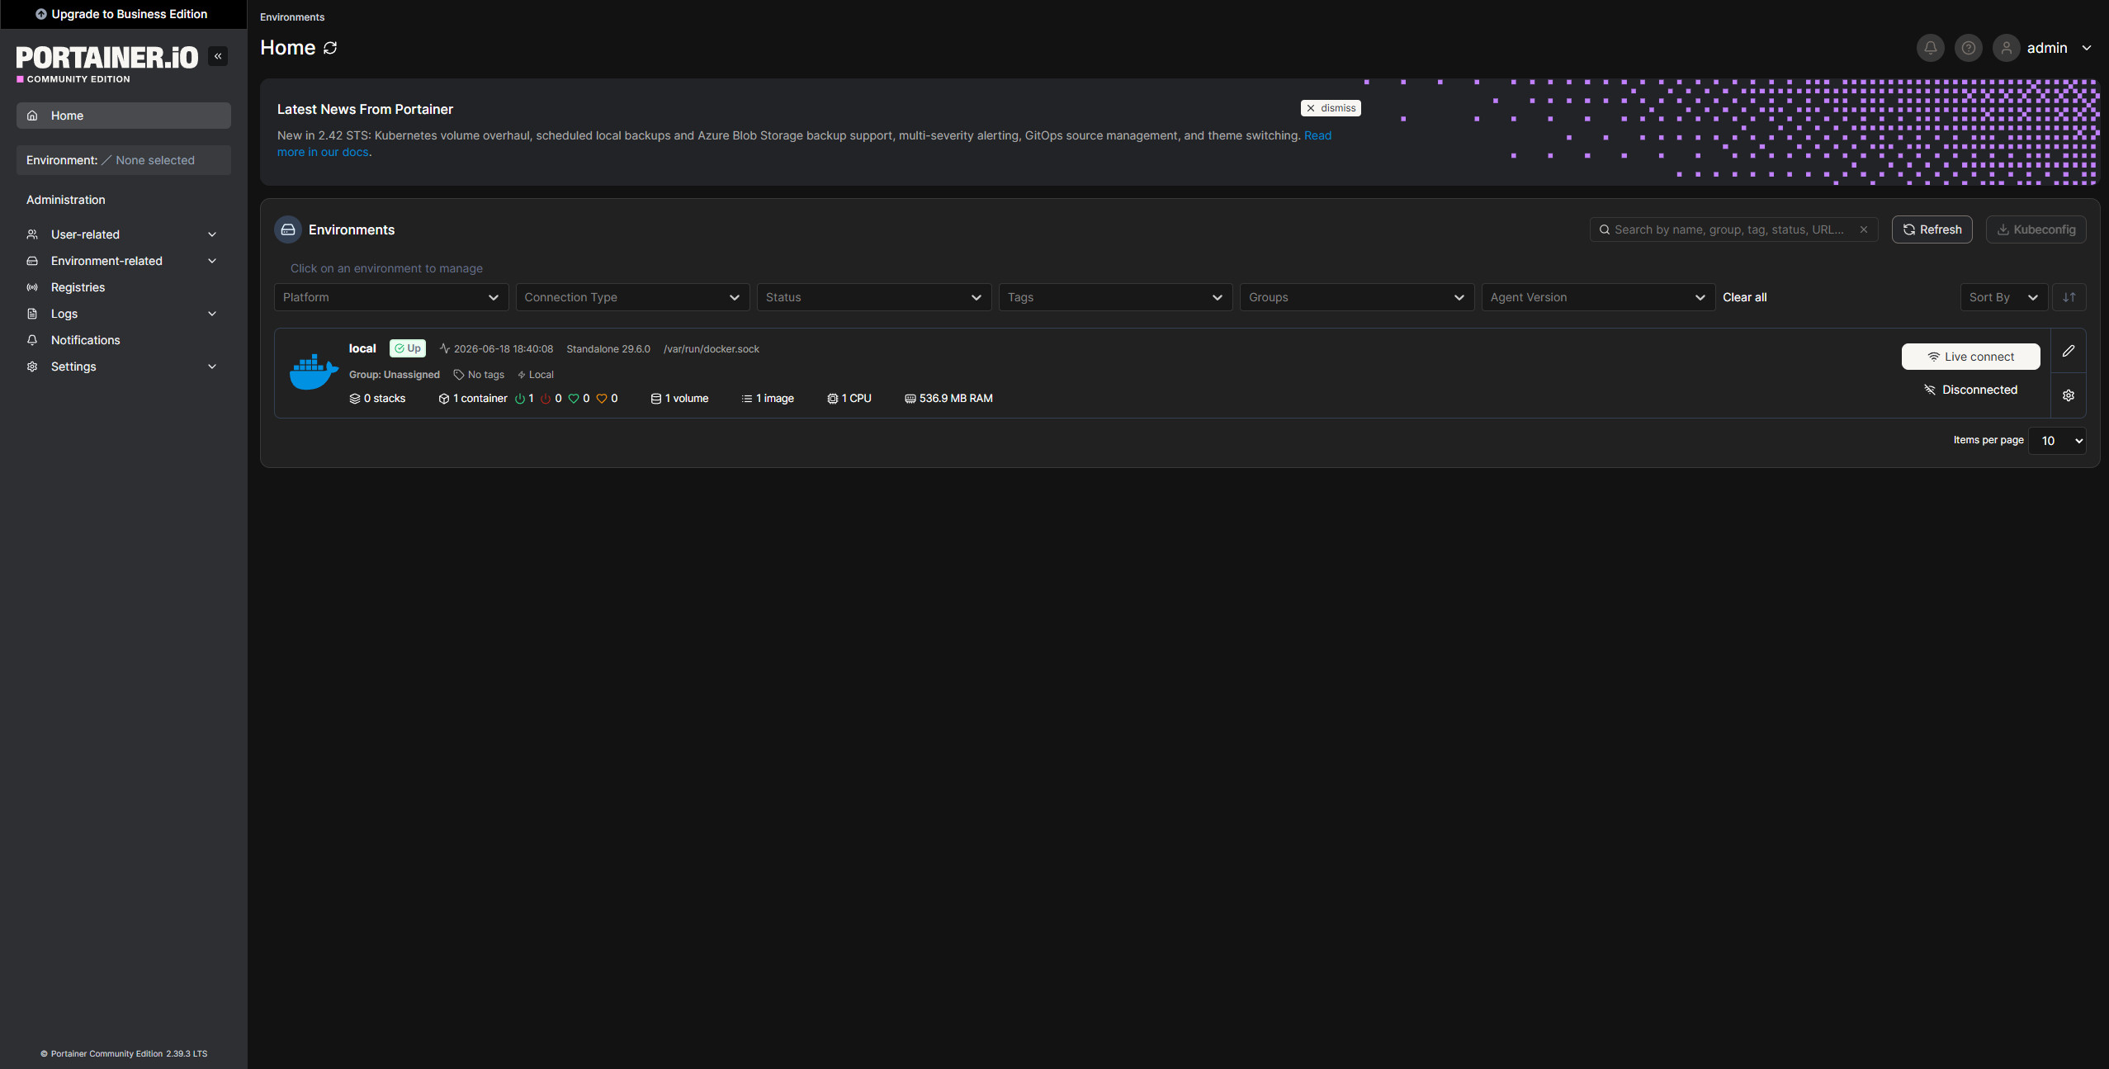Toggle Live connect for local environment
The width and height of the screenshot is (2109, 1069).
(1970, 357)
